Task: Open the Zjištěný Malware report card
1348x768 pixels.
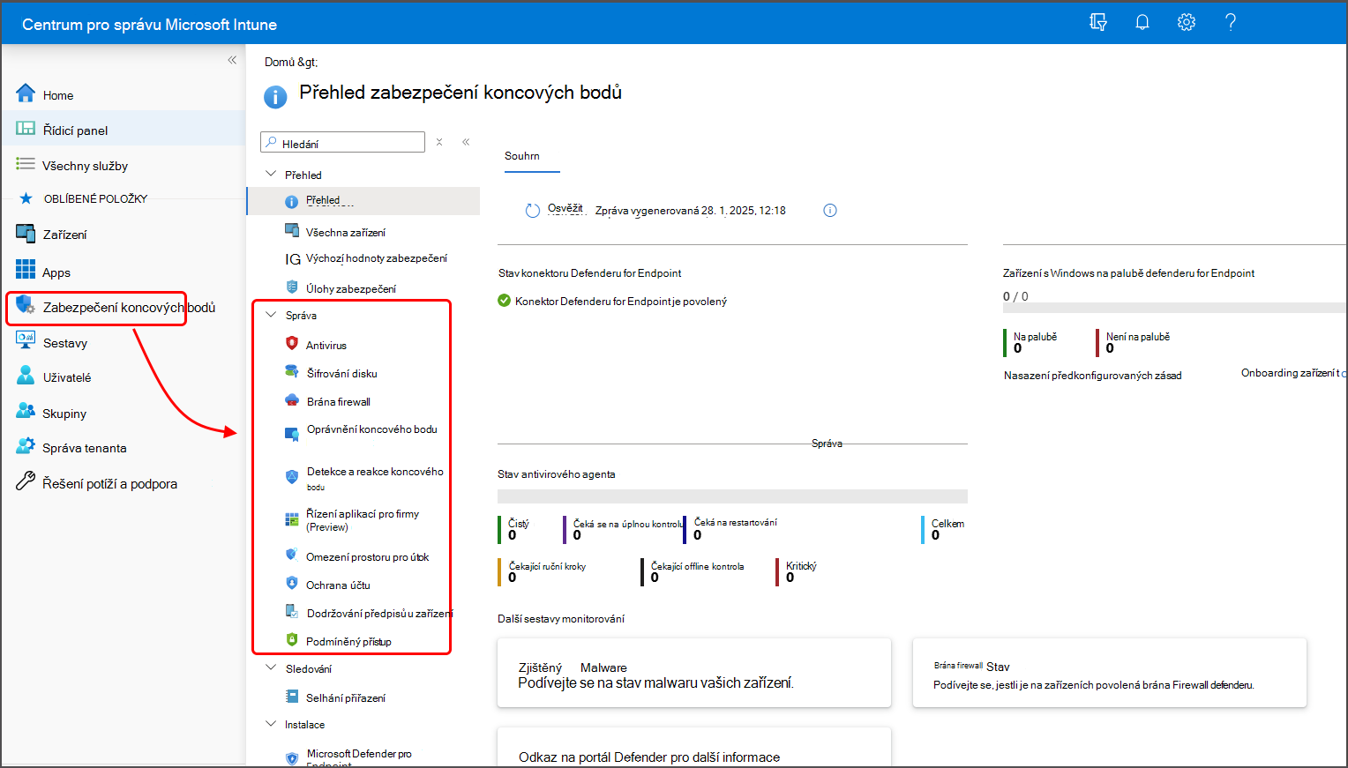Action: (694, 673)
